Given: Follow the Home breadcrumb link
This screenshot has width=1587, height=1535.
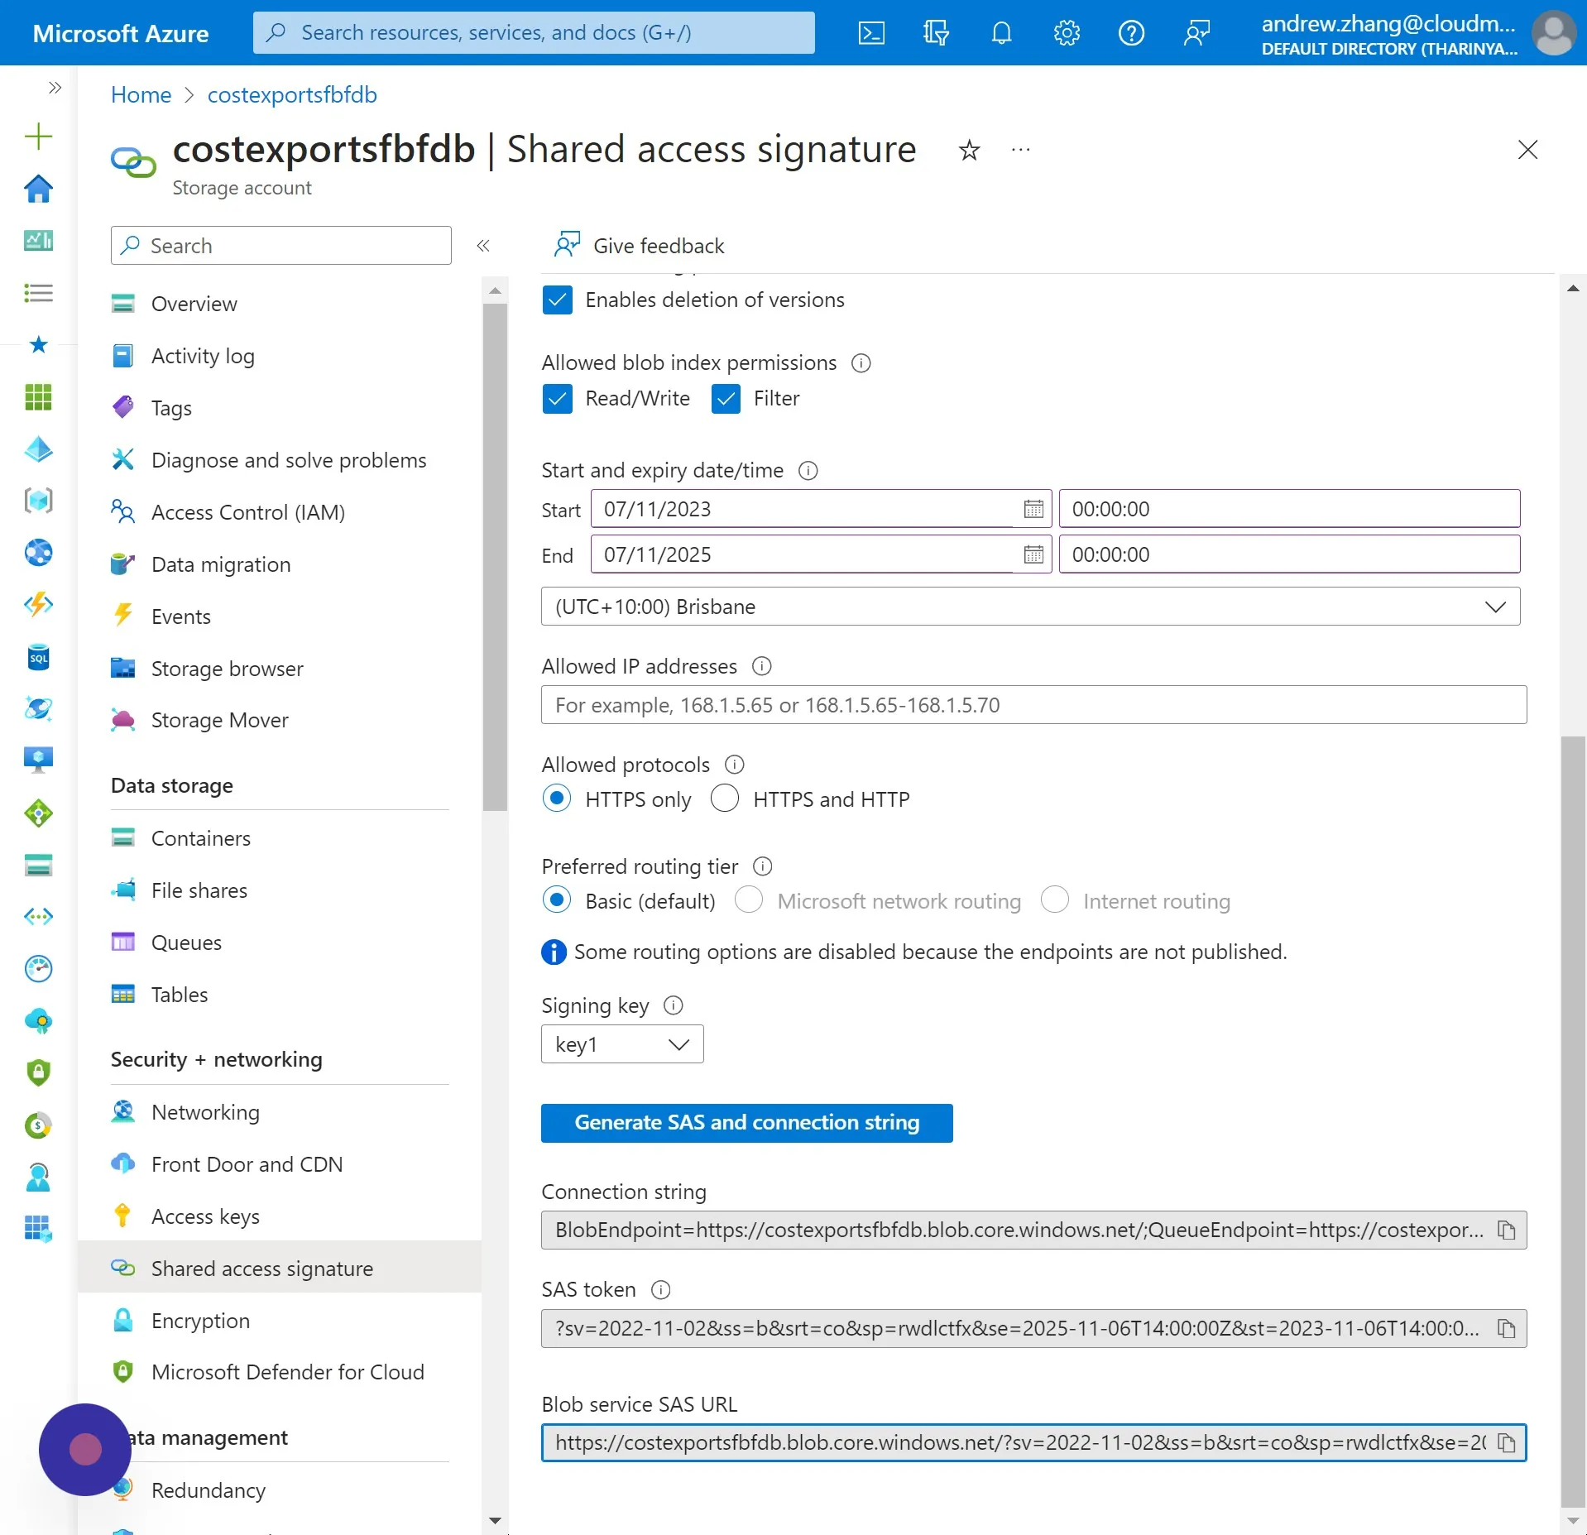Looking at the screenshot, I should pos(141,95).
